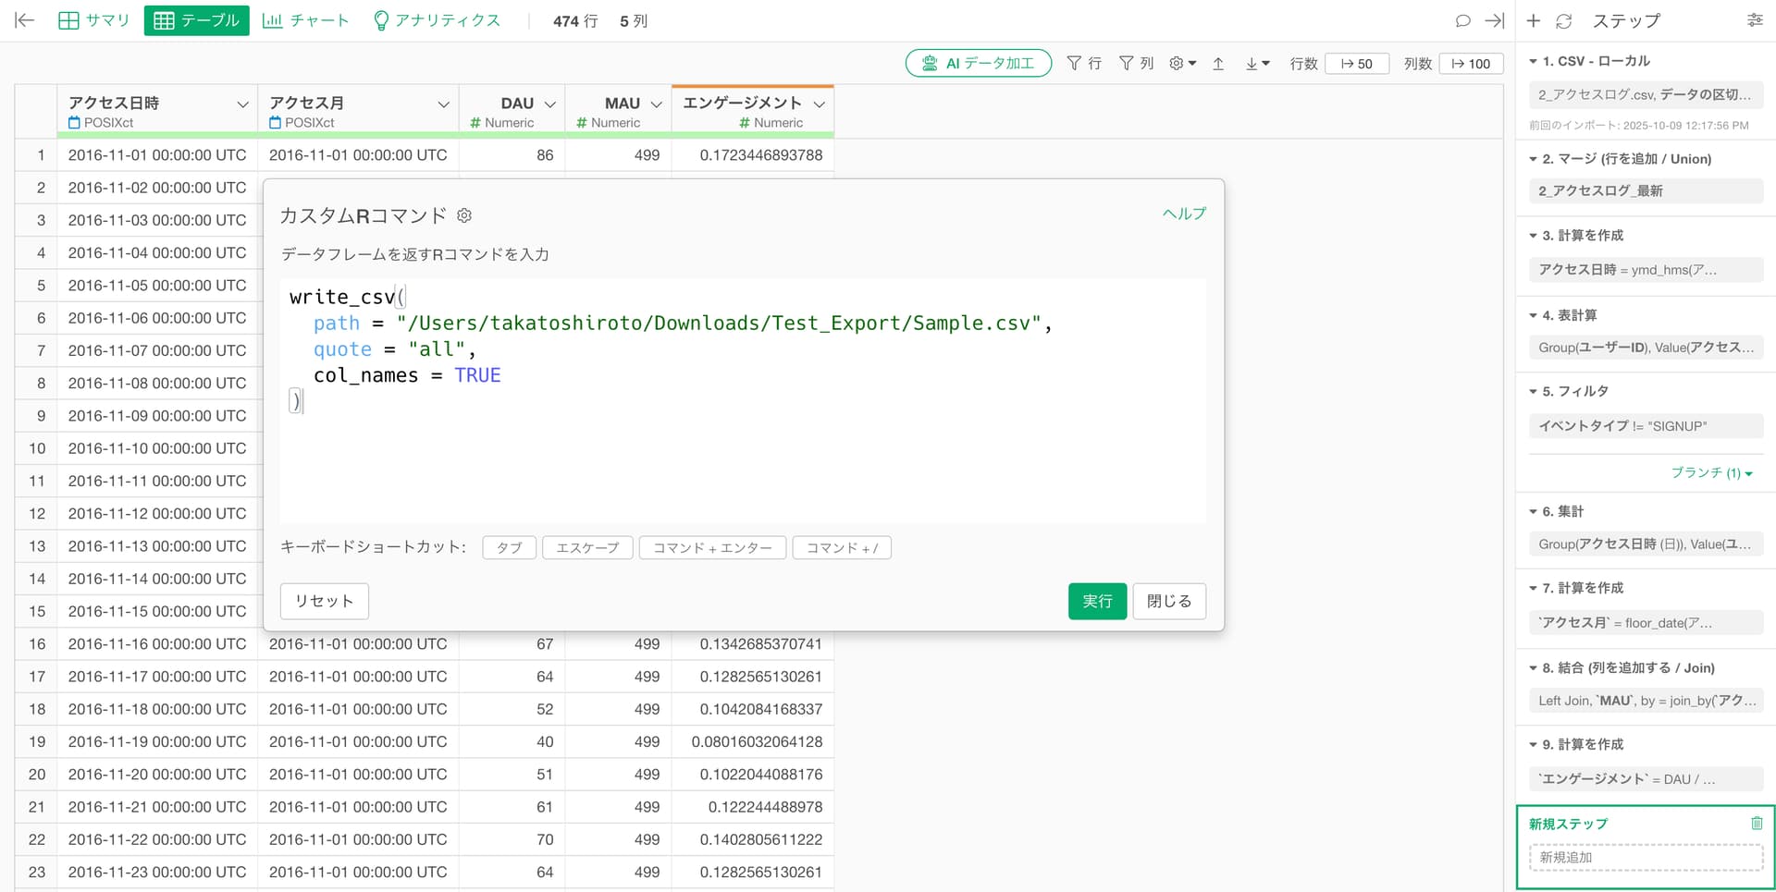The image size is (1776, 892).
Task: Expand the ブランチ (1) dropdown
Action: [x=1711, y=472]
